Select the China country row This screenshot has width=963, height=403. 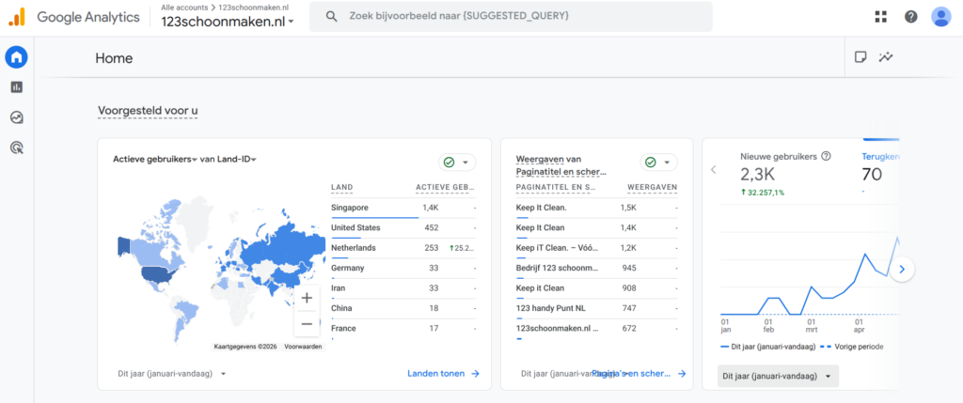[x=403, y=308]
